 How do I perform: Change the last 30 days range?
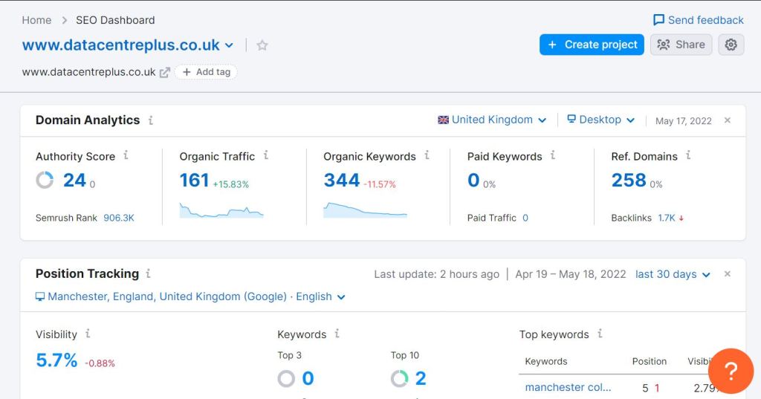[x=673, y=274]
